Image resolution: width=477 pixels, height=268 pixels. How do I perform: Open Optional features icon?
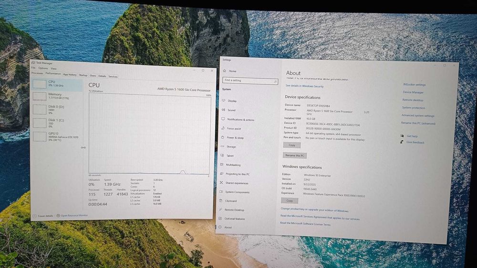click(220, 218)
